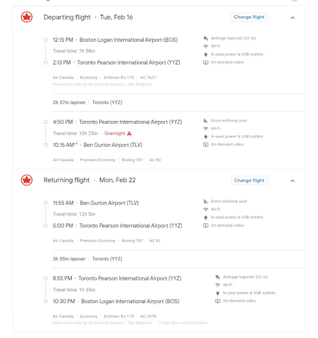Click the On-demand video icon for the flight to Ben Gurion
Image resolution: width=318 pixels, height=338 pixels.
tap(205, 144)
